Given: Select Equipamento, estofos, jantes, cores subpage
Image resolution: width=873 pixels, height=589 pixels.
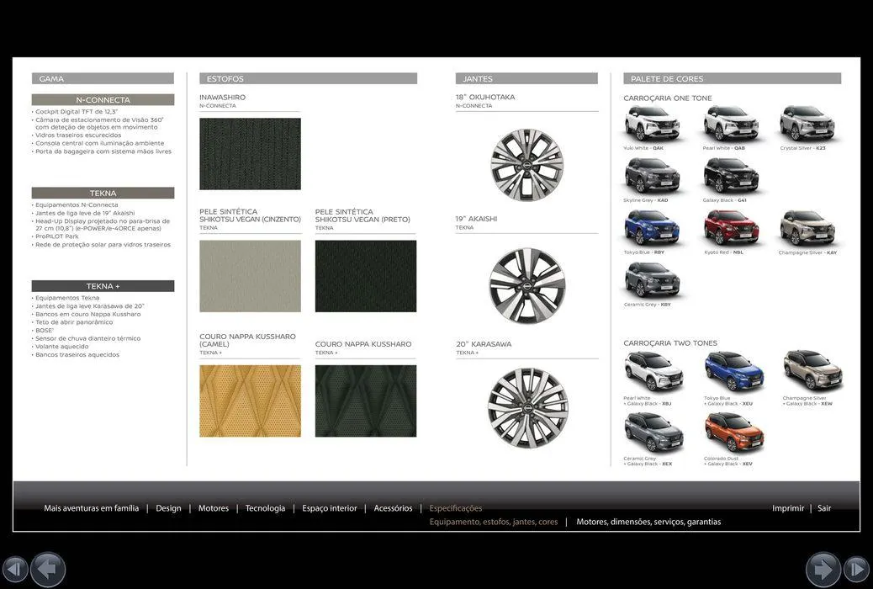Looking at the screenshot, I should click(x=494, y=522).
